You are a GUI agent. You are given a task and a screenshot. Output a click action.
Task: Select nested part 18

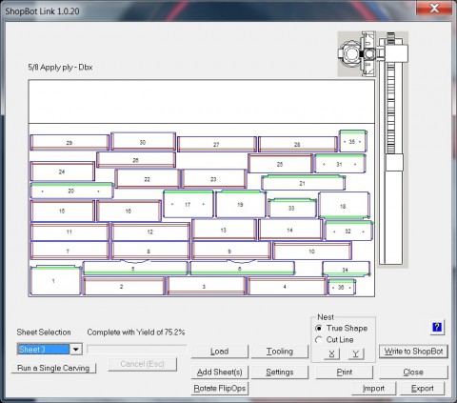(x=344, y=206)
